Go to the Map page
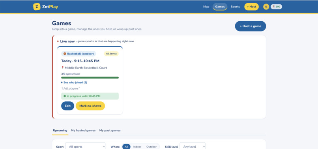Viewport: 318px width, 149px height. (206, 7)
